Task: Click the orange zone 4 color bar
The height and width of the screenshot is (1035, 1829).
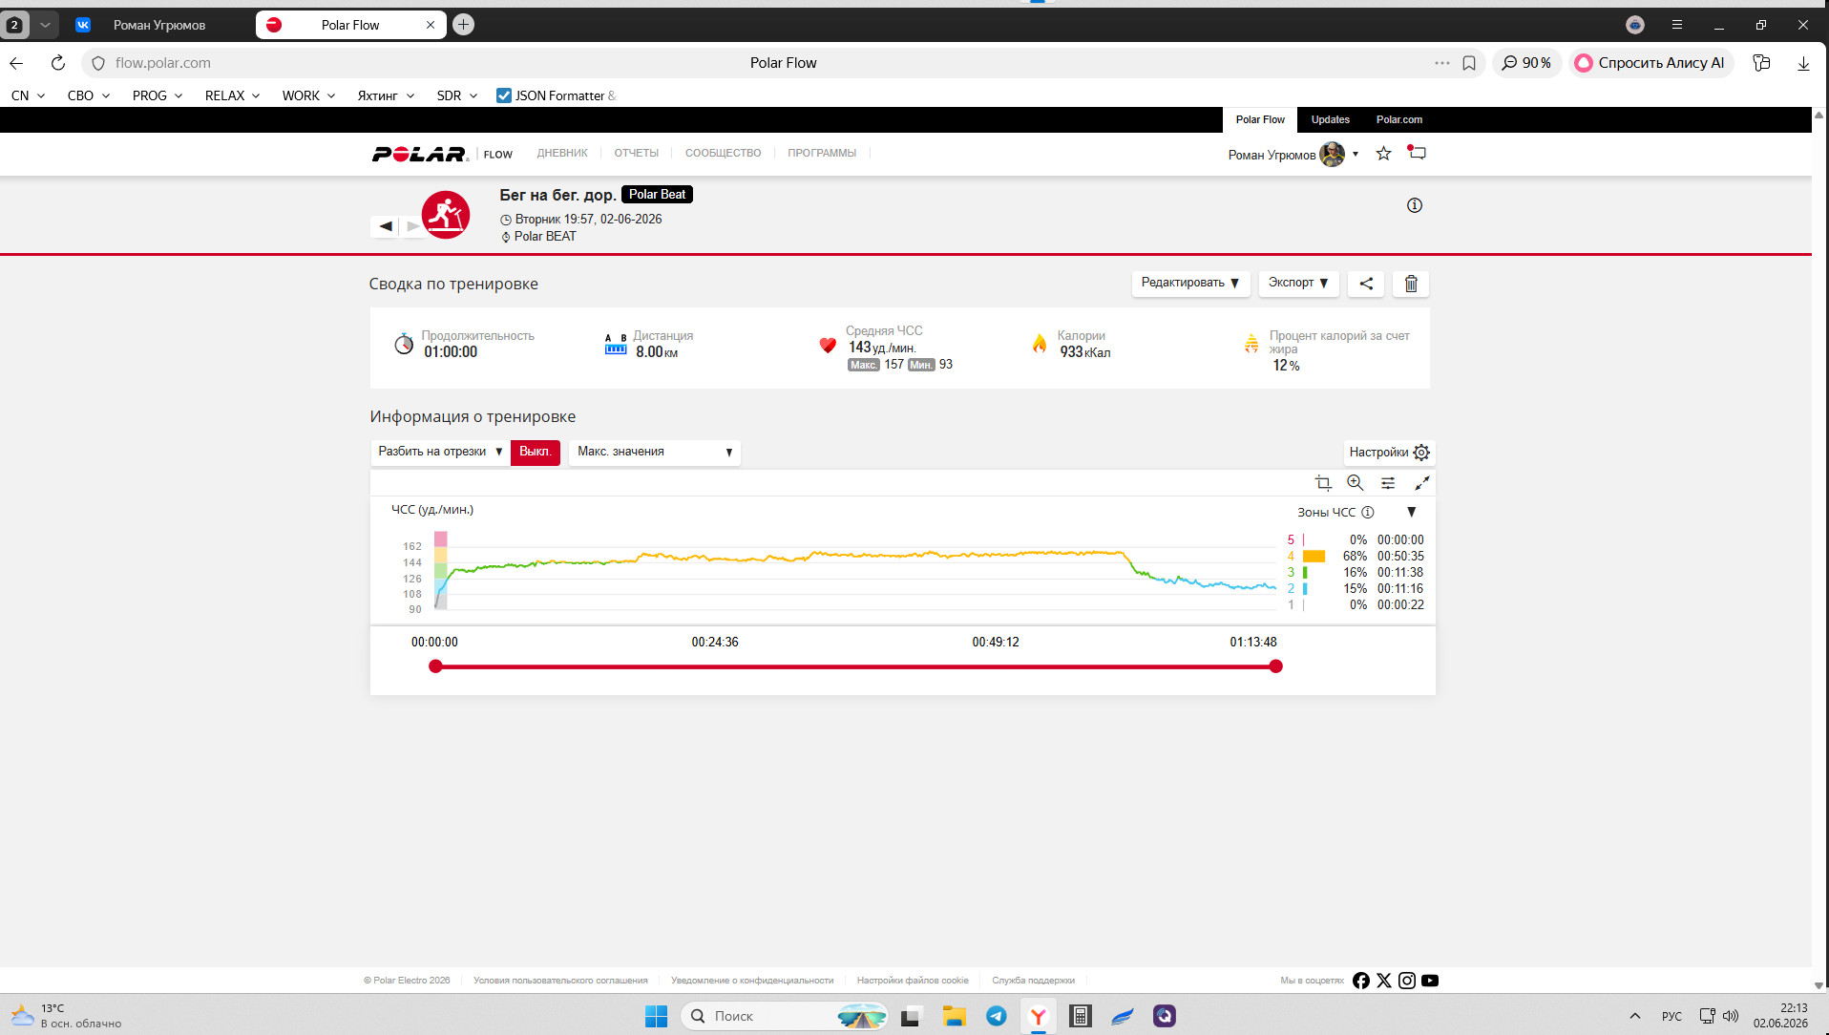Action: tap(1314, 557)
